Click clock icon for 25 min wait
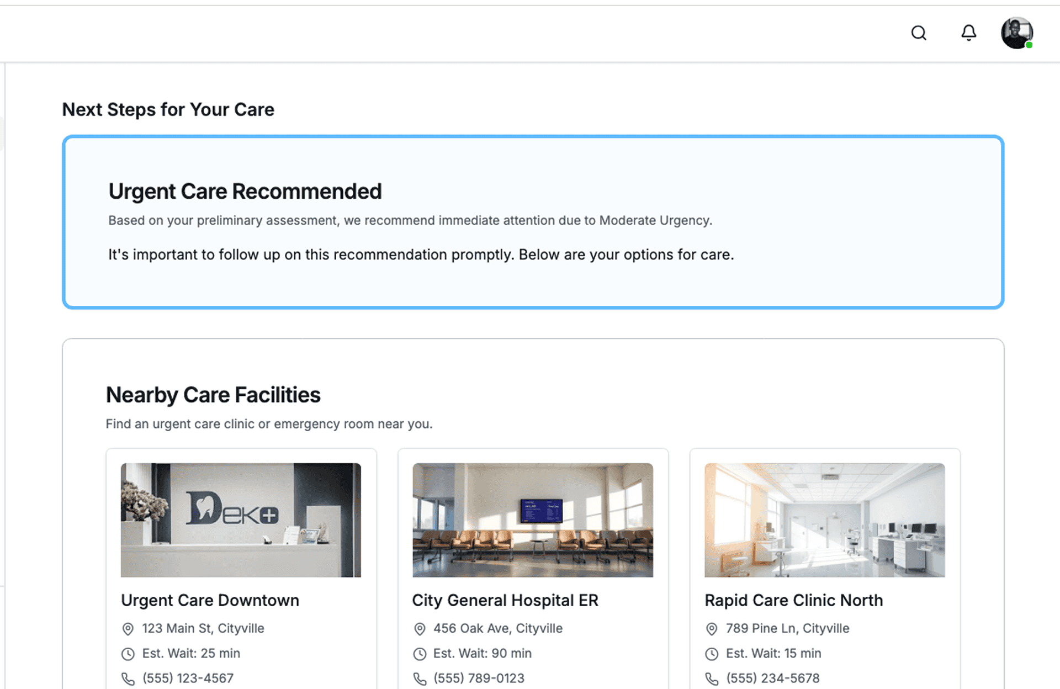Screen dimensions: 1060x689 pos(128,654)
